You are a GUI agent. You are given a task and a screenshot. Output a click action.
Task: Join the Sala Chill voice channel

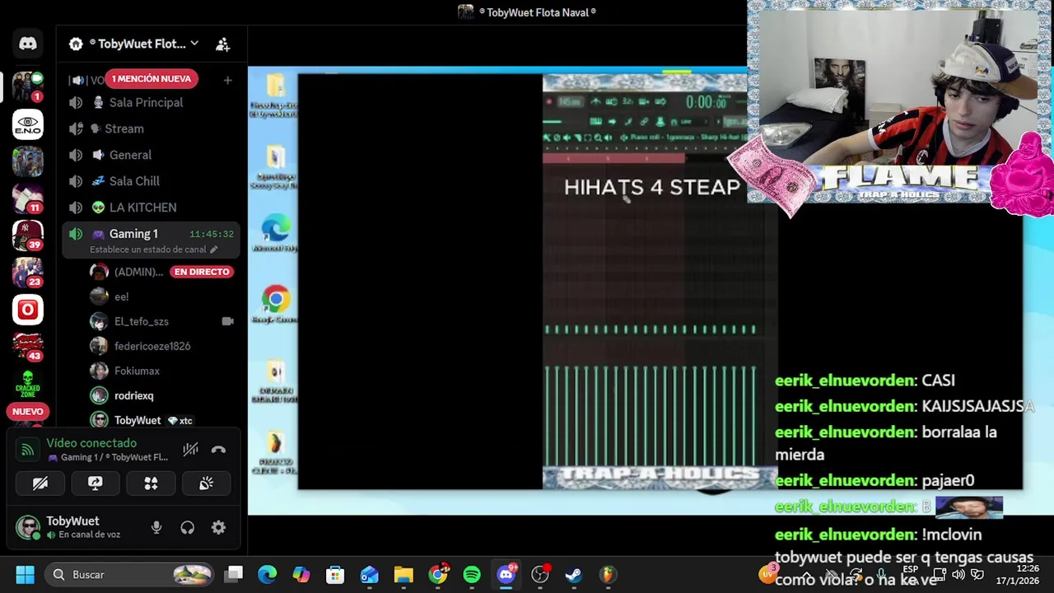[x=152, y=181]
